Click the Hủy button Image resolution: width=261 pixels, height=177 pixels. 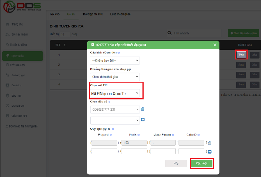pos(176,164)
